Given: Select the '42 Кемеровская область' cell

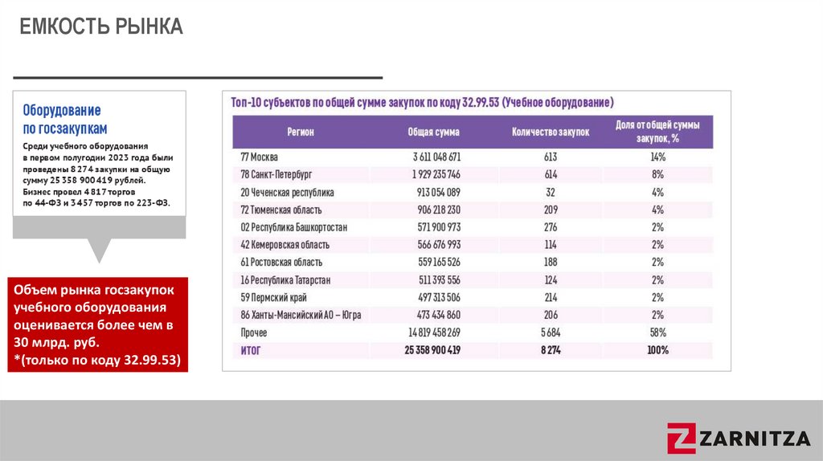Looking at the screenshot, I should coord(285,245).
